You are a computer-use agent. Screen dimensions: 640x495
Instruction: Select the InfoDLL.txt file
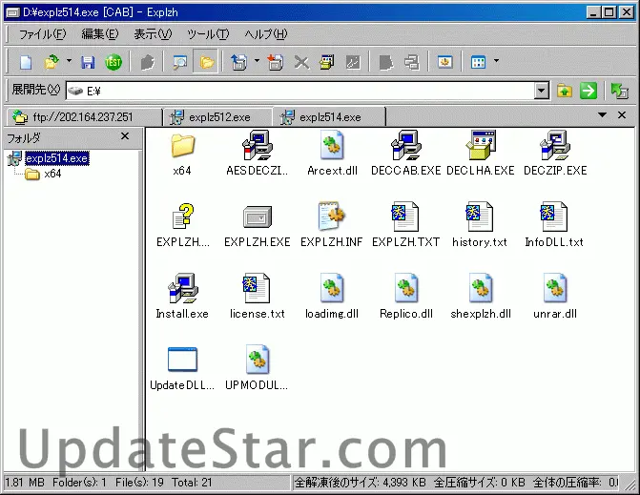[x=554, y=225]
